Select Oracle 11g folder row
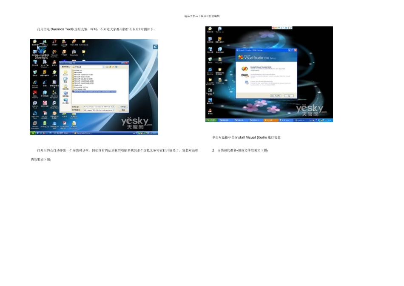The image size is (404, 286). point(77,85)
